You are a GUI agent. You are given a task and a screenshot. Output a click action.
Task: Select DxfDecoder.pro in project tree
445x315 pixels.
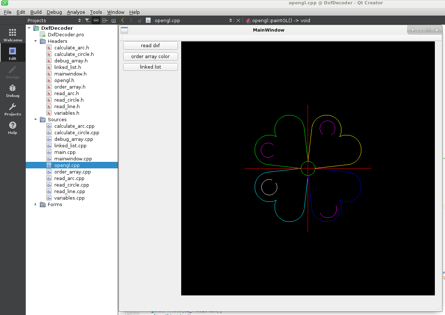tap(66, 34)
